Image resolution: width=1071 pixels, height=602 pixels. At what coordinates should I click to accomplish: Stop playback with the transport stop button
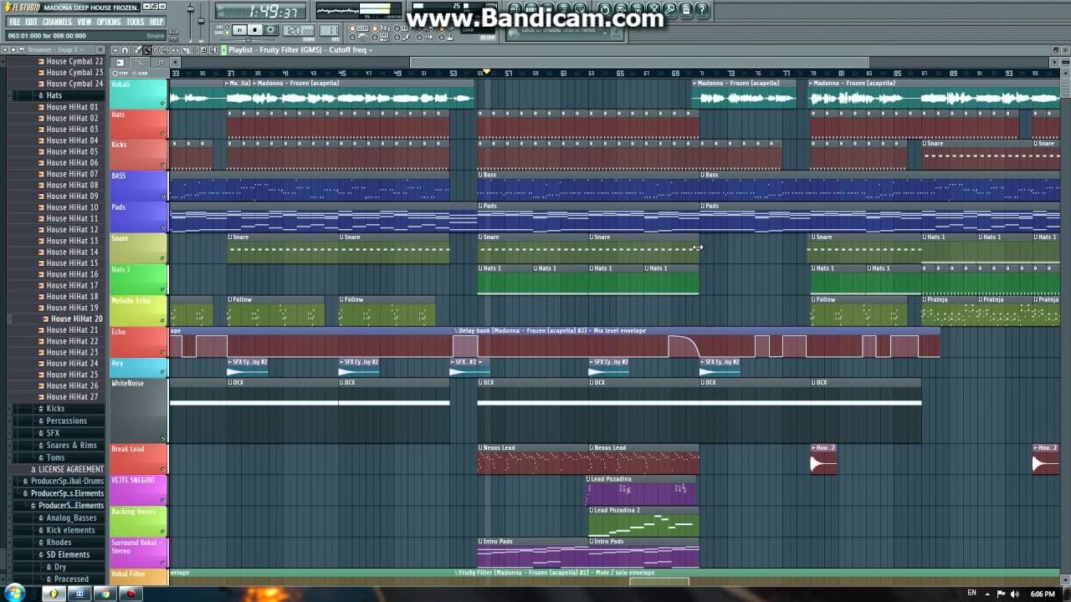point(255,30)
